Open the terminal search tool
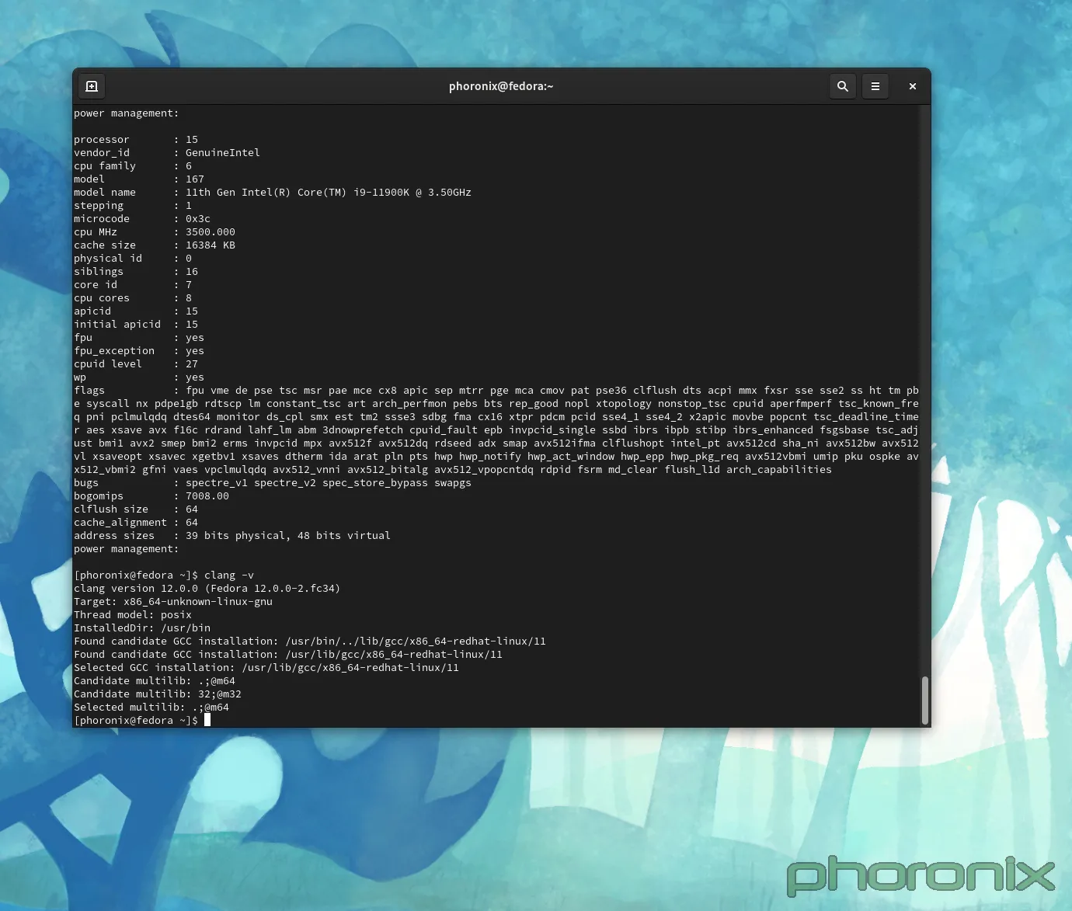 pos(843,86)
